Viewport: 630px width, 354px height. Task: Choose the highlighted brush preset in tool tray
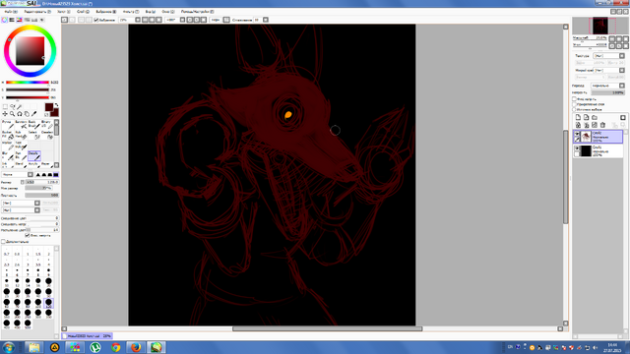point(34,155)
